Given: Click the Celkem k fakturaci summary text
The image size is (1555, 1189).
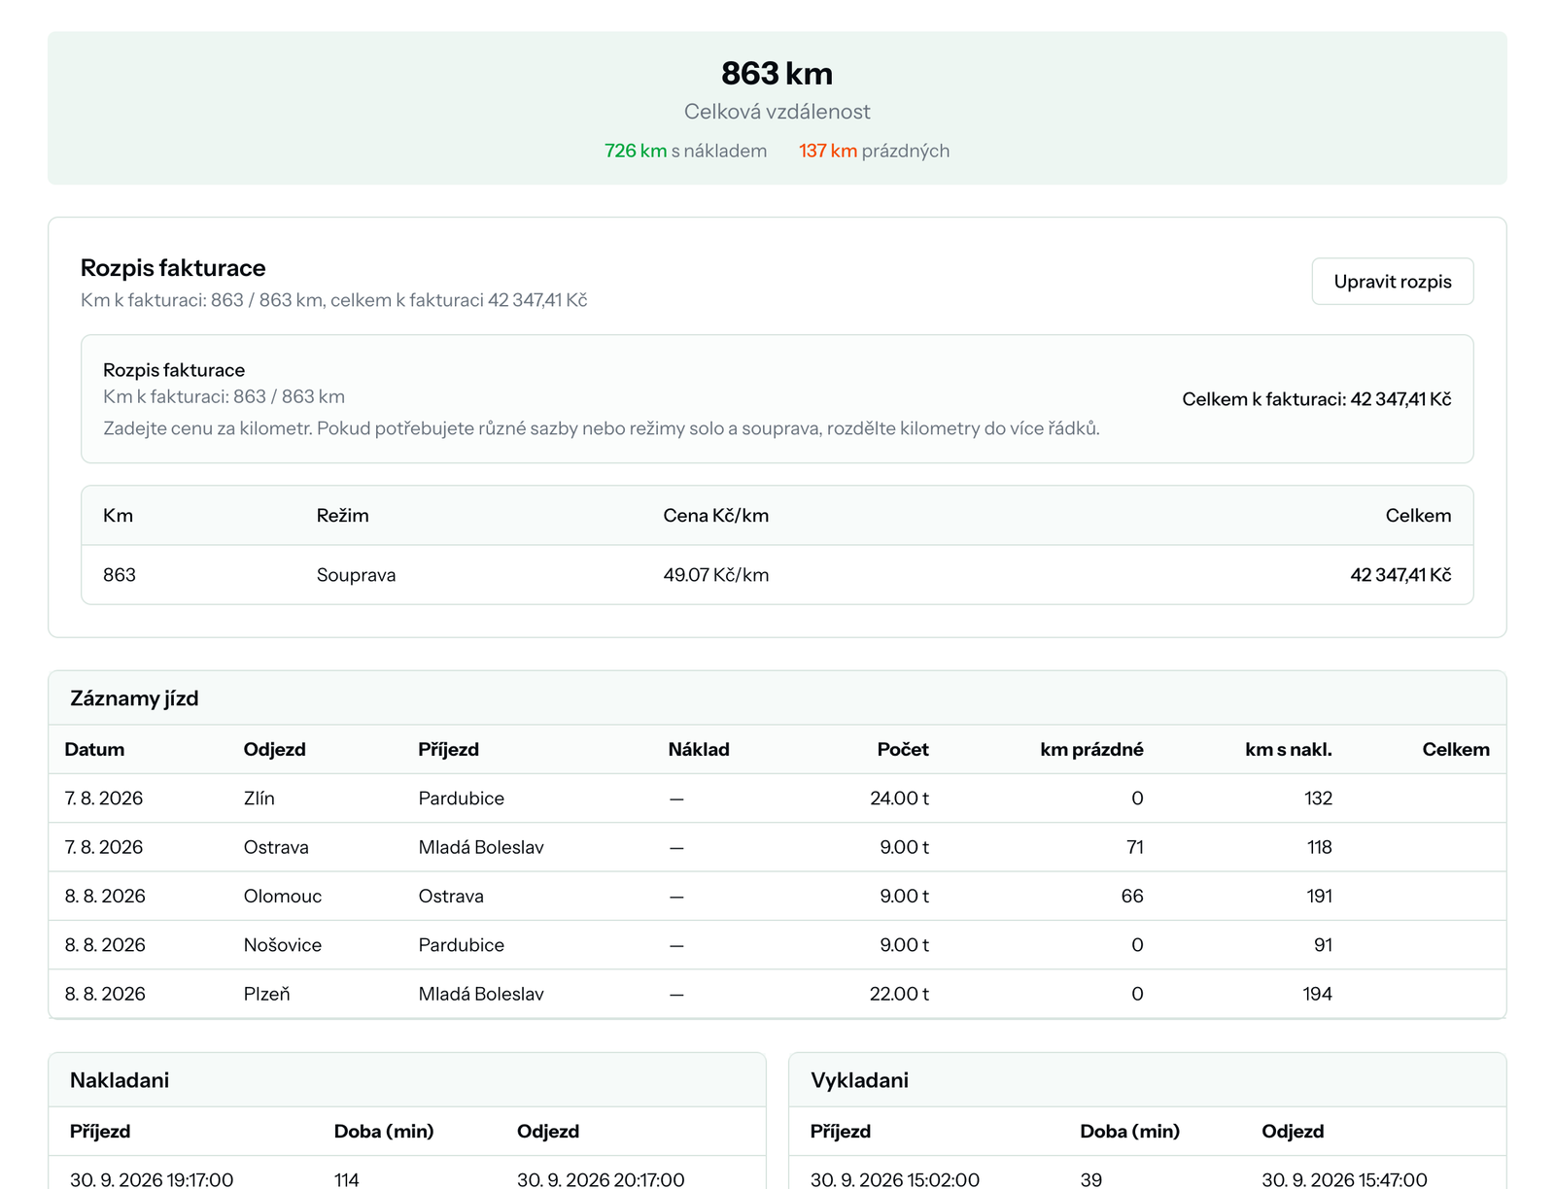Looking at the screenshot, I should pyautogui.click(x=1316, y=399).
